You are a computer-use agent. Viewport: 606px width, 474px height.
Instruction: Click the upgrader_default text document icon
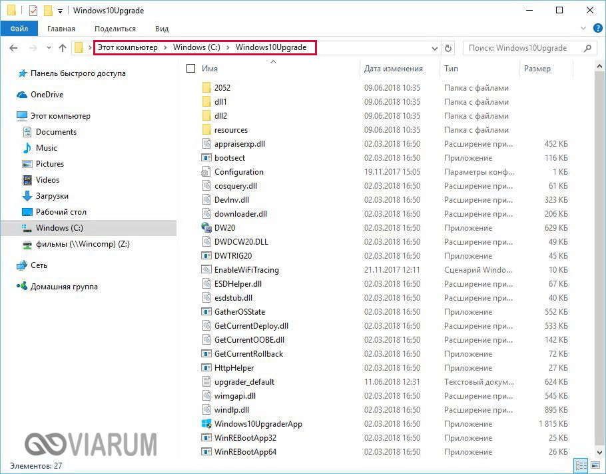click(x=206, y=381)
